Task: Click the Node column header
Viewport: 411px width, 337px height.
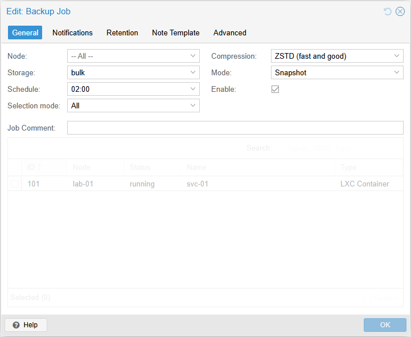Action: coord(95,167)
